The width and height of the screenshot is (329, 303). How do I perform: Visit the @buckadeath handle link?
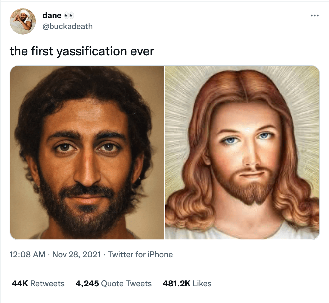coord(68,26)
